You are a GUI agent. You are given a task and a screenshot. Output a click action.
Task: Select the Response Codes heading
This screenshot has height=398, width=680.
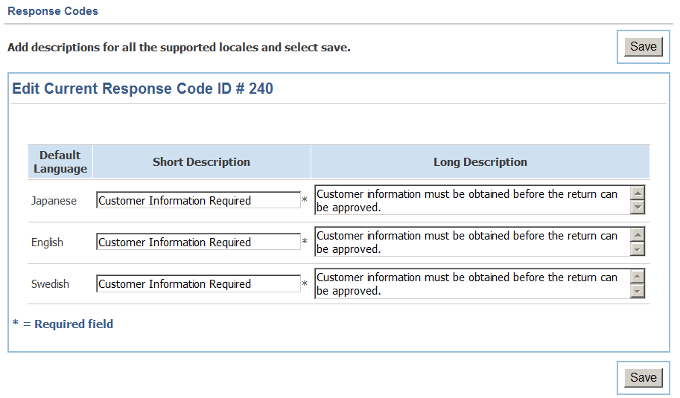click(53, 11)
